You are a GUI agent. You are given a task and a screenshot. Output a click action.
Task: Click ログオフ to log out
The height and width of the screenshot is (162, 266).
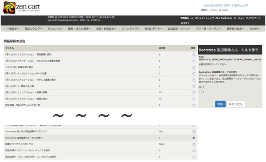coord(185,23)
